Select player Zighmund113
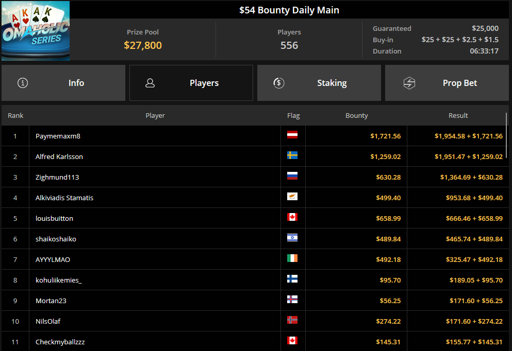 (x=57, y=177)
